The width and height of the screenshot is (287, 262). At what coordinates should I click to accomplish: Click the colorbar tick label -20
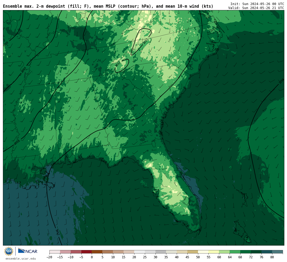(49, 257)
